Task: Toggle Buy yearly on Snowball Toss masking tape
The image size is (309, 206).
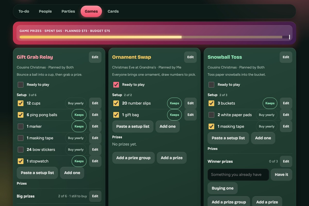Action: [267, 126]
